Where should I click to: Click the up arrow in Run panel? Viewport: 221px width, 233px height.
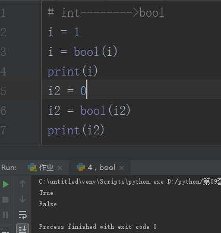[x=23, y=184]
